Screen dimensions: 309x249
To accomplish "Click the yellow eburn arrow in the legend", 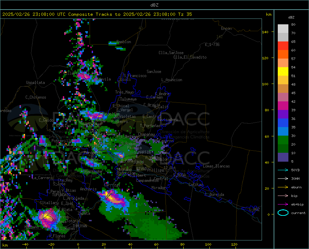I will coord(283,187).
